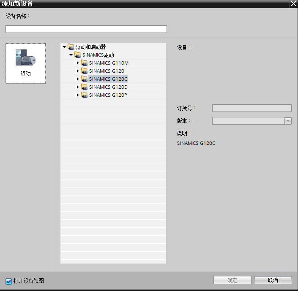Viewport: 298px width, 291px height.
Task: Select the SINAMICS驱动 tree label
Action: [x=98, y=55]
